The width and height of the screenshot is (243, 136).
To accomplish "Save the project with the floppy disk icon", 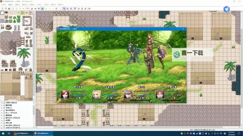I will pos(9,9).
